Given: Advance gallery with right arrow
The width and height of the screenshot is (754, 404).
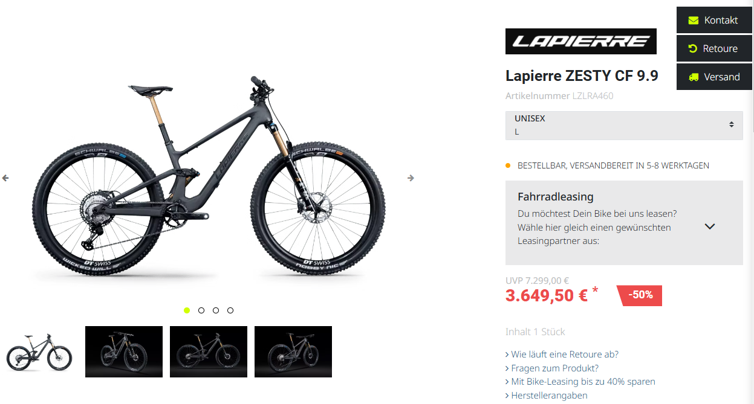Looking at the screenshot, I should tap(411, 178).
